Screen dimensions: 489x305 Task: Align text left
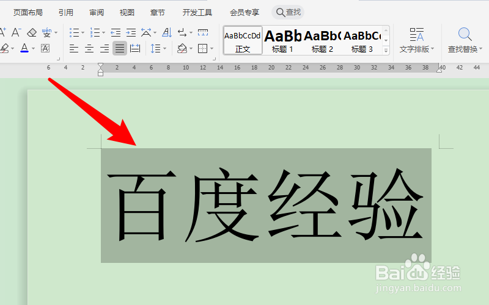(x=74, y=49)
